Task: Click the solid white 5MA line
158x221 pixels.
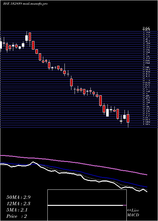Action: point(73,174)
